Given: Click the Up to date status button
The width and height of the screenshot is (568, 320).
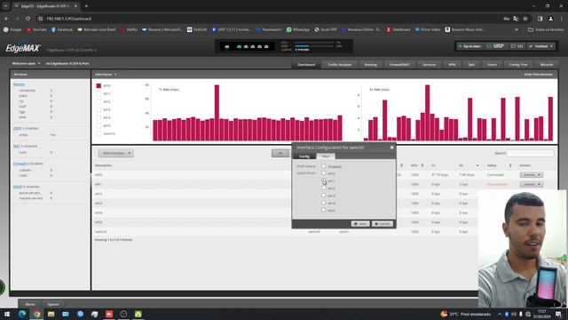Looking at the screenshot, I should [469, 46].
